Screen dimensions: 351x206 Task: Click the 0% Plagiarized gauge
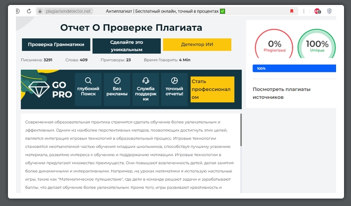coord(274,44)
